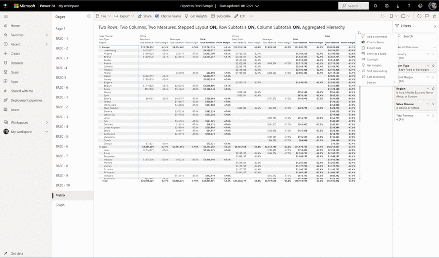439x258 pixels.
Task: Open the File dropdown menu
Action: 103,16
